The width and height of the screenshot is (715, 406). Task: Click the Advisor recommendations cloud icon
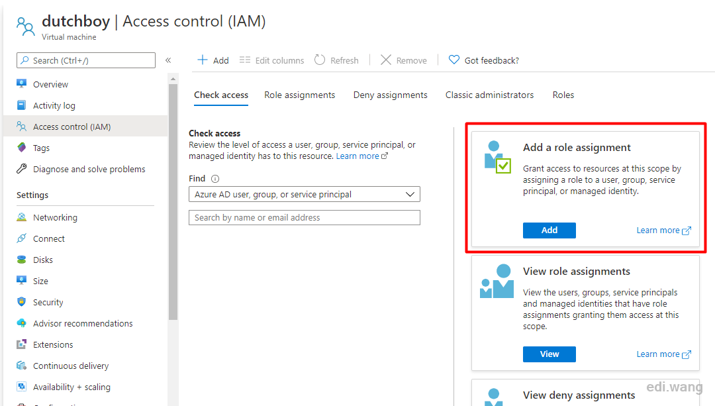21,323
